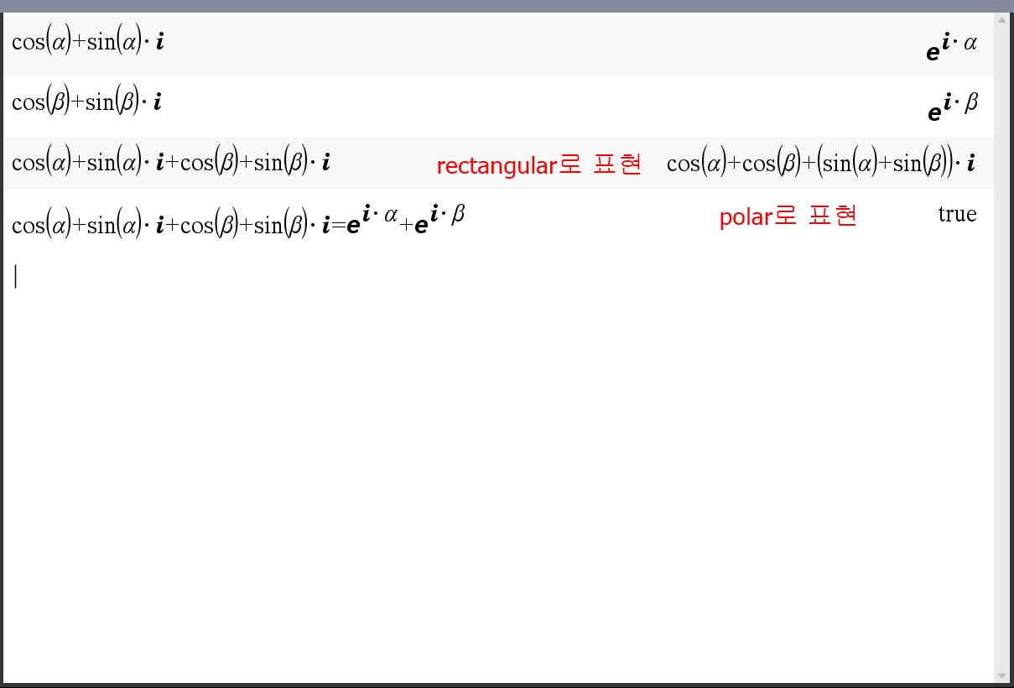The height and width of the screenshot is (688, 1014).
Task: Select the first input cos(α)+sin(α)·i
Action: (x=88, y=43)
